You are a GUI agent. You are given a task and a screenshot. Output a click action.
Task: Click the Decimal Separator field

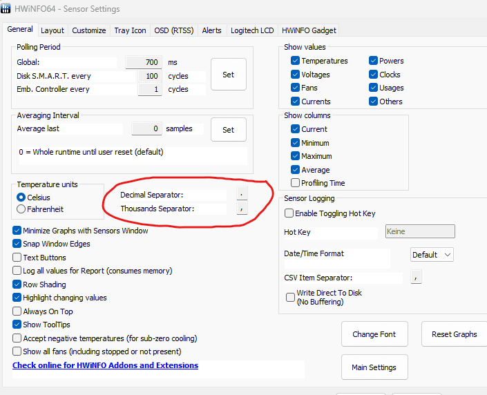[242, 194]
